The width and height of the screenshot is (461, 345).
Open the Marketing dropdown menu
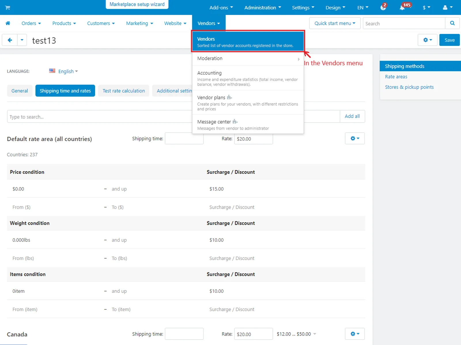click(x=139, y=23)
